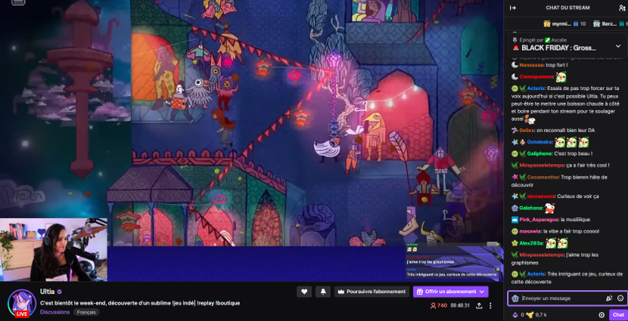Click the purple Chat send button
This screenshot has width=628, height=321.
point(618,315)
